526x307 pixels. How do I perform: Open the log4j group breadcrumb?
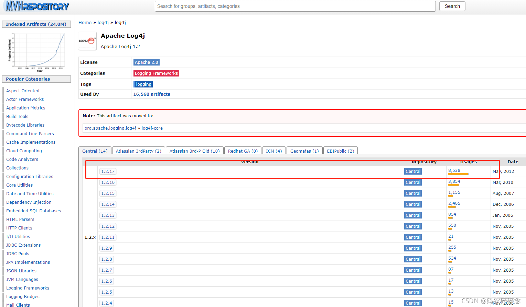click(x=103, y=23)
